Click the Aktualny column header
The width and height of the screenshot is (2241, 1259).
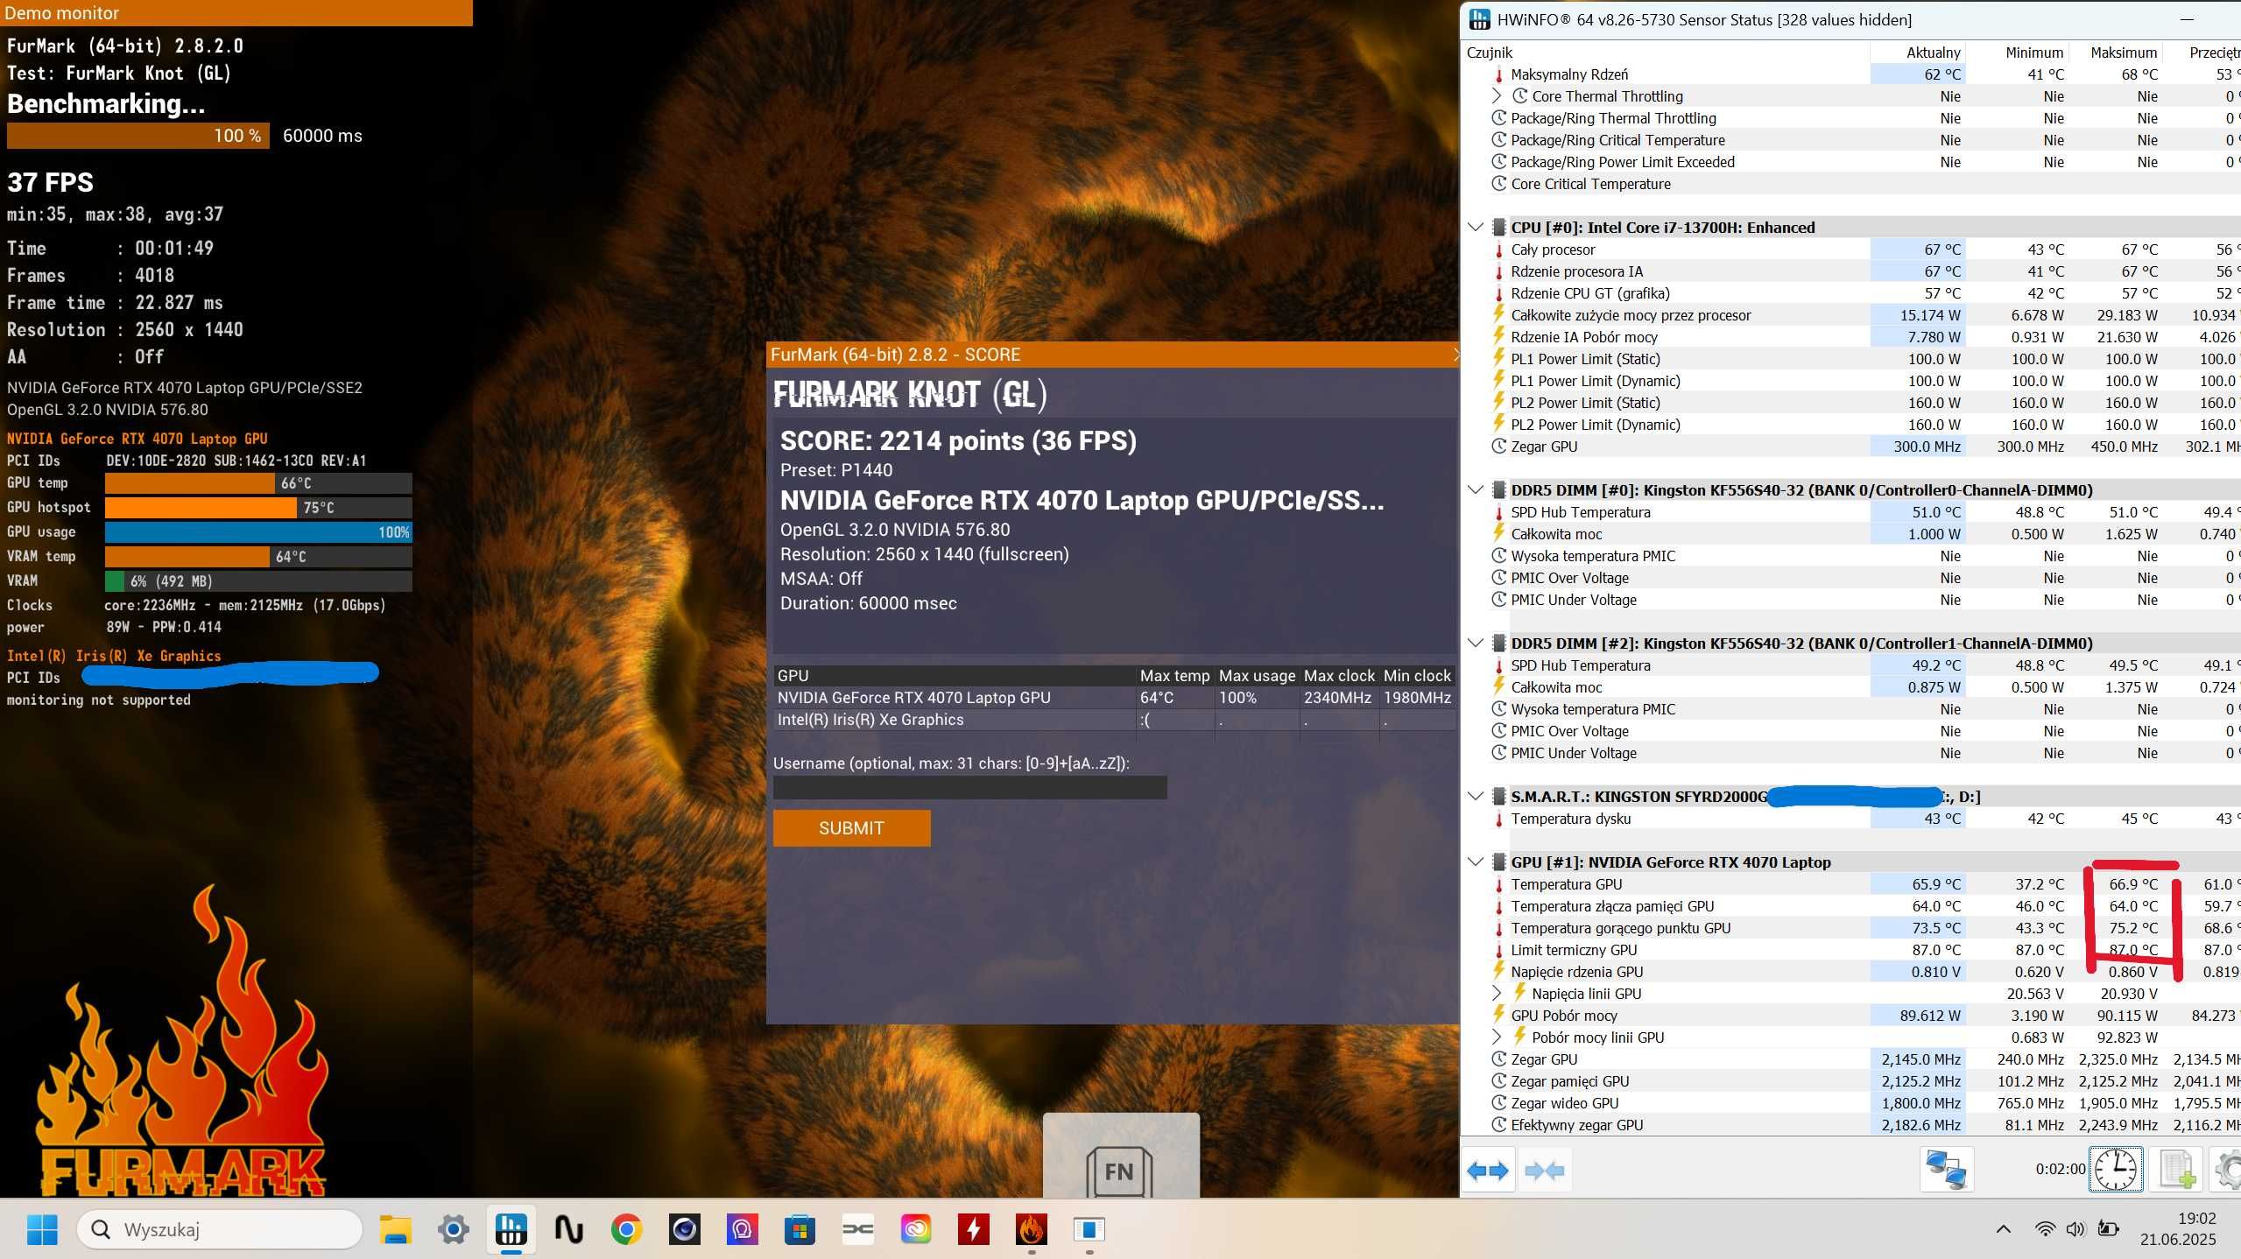pos(1918,53)
